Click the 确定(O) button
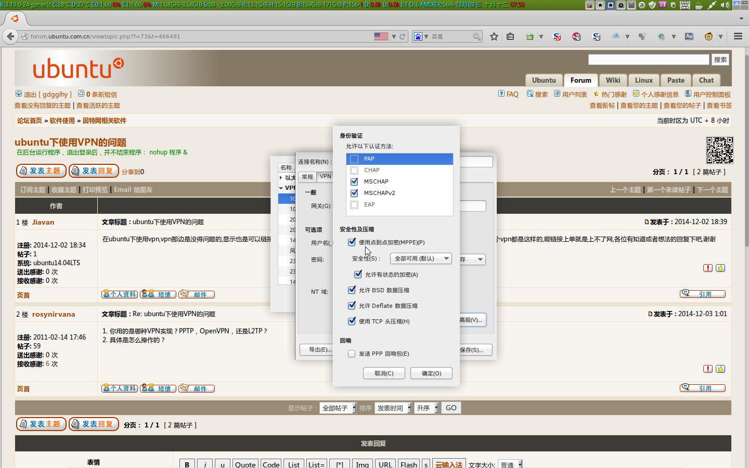The image size is (749, 468). [x=431, y=373]
